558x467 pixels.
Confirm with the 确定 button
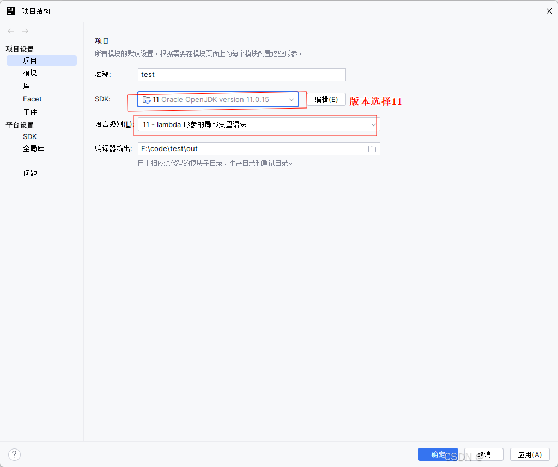(x=438, y=454)
